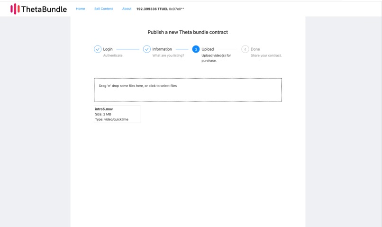The height and width of the screenshot is (227, 382).
Task: Click the Information step checkmark icon
Action: point(146,49)
